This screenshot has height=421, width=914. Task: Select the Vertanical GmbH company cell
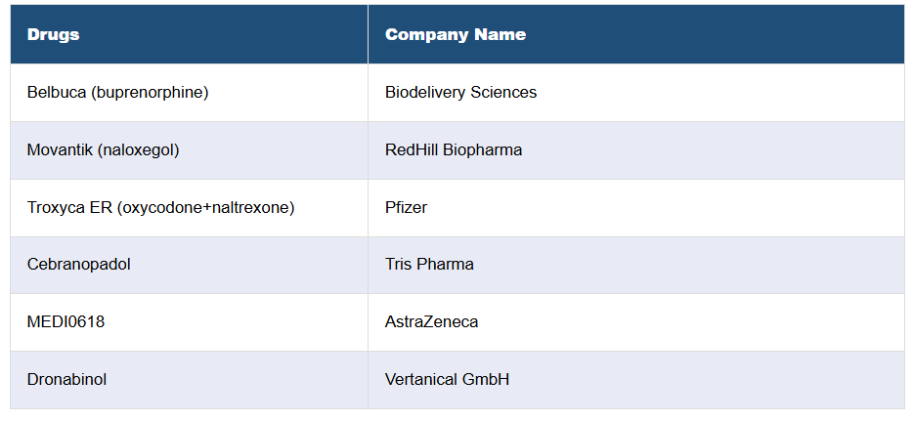[x=447, y=380]
